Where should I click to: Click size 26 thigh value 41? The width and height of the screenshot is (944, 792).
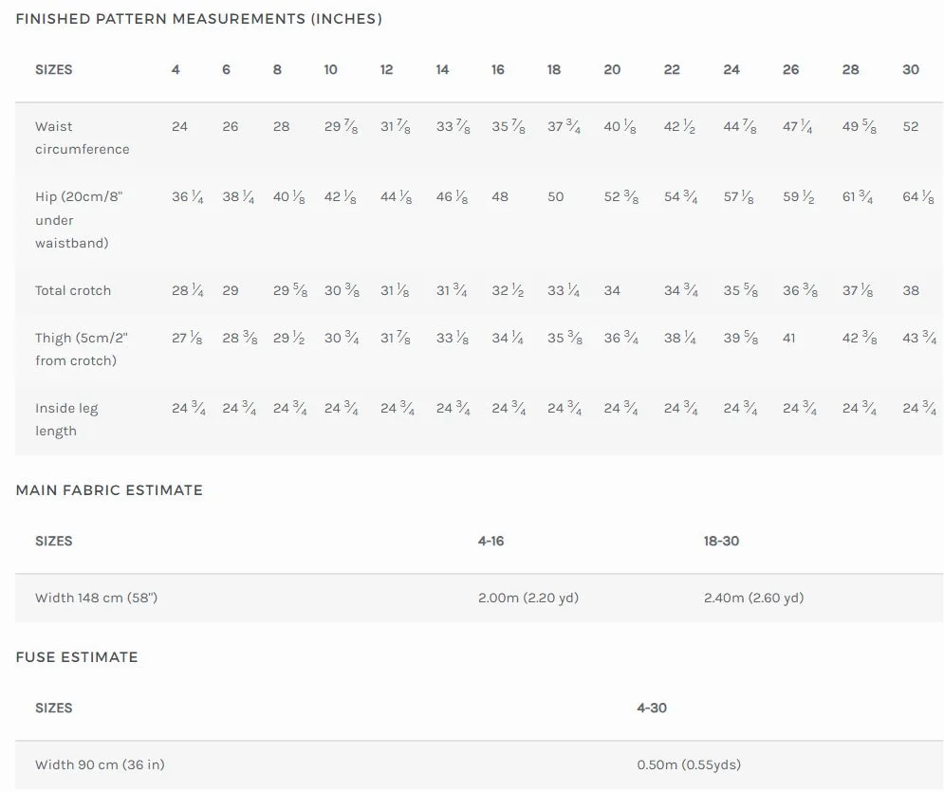(788, 339)
